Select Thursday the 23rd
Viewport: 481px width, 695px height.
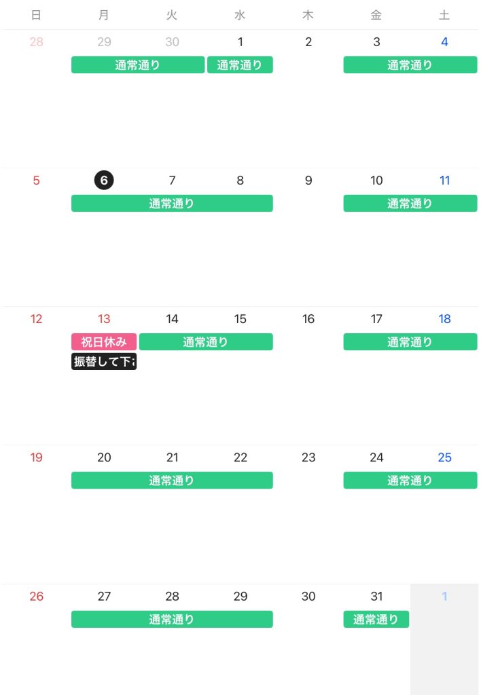coord(308,457)
